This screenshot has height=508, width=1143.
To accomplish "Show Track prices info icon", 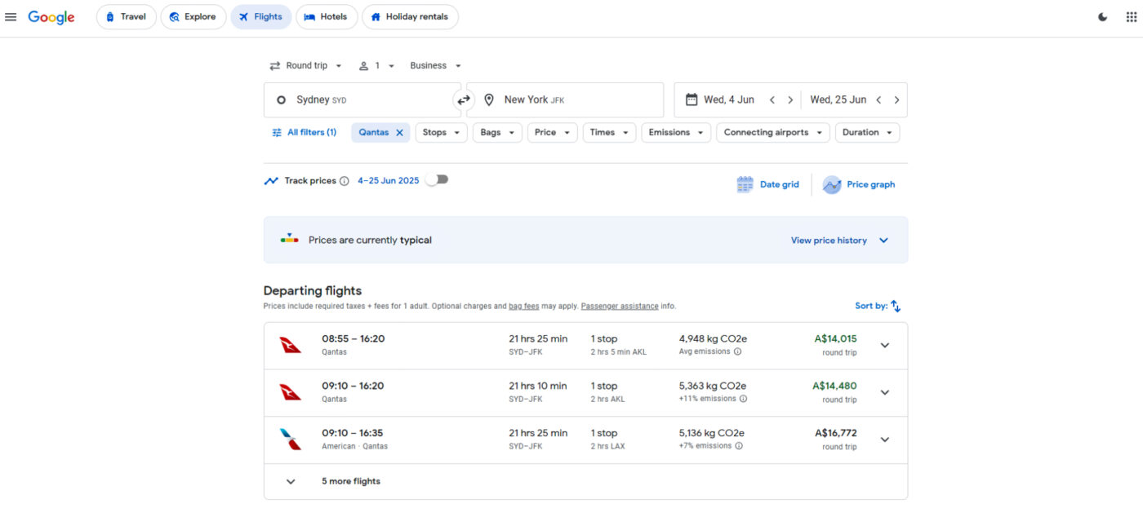I will tap(344, 181).
